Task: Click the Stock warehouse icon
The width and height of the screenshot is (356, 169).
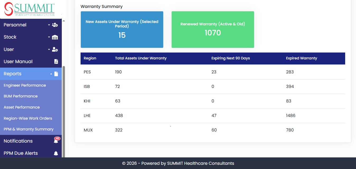Action: pos(55,37)
